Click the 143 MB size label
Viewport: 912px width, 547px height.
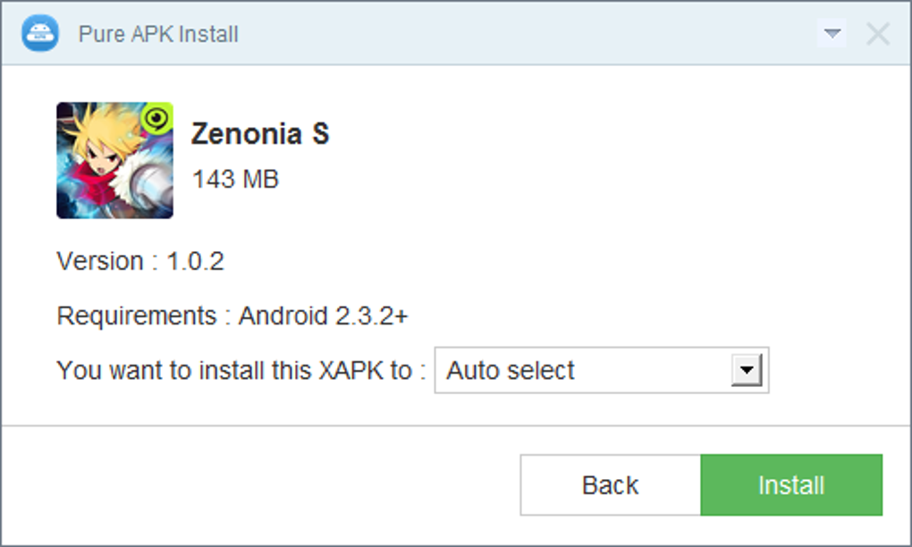coord(233,180)
